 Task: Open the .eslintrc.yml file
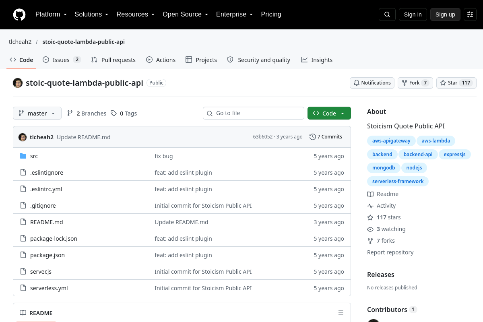click(x=46, y=189)
